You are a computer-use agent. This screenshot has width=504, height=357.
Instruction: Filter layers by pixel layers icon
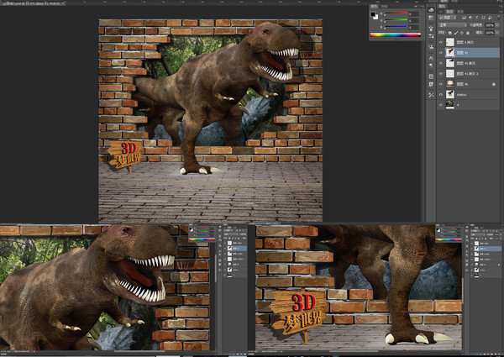pos(464,18)
